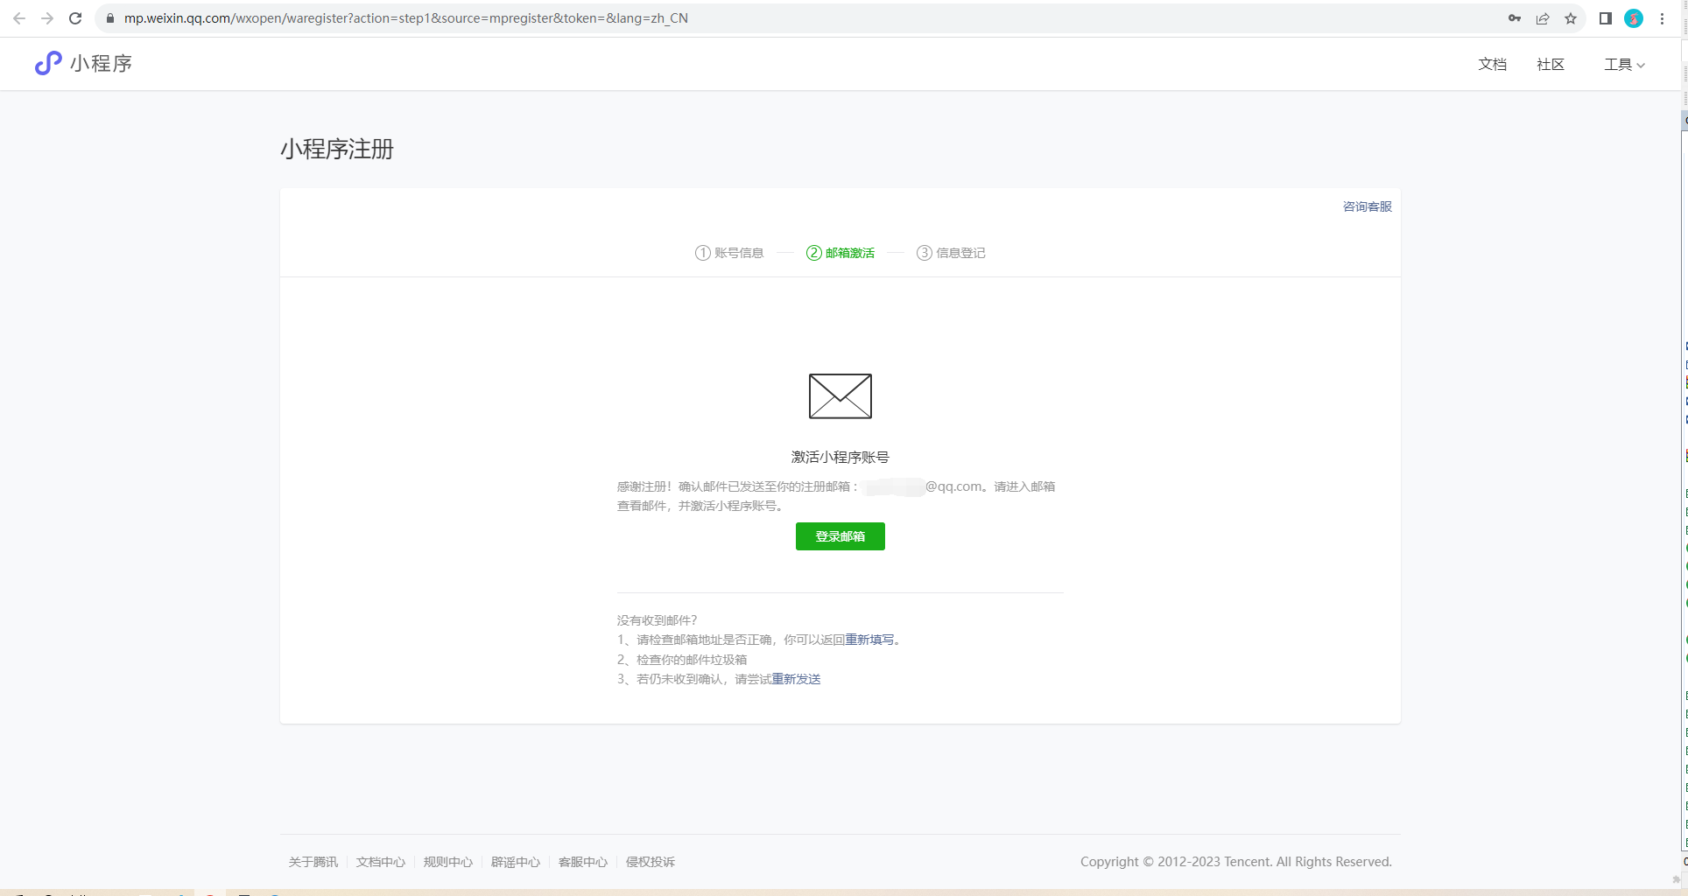Expand the 工具 dropdown menu
This screenshot has height=896, width=1688.
(1625, 65)
